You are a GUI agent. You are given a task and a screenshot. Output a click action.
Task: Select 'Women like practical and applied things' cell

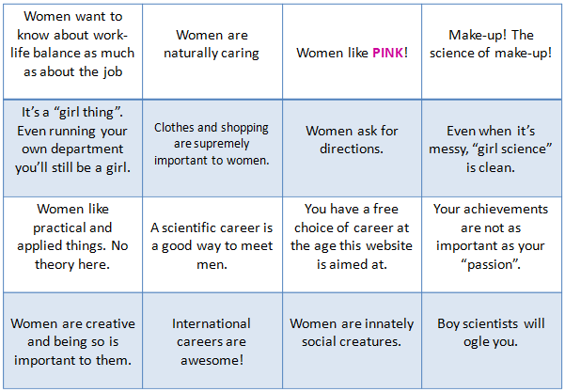tap(72, 244)
